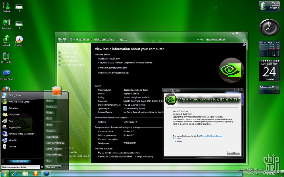Screen dimensions: 284x177
Task: Click the Shut down button
Action: coord(51,167)
